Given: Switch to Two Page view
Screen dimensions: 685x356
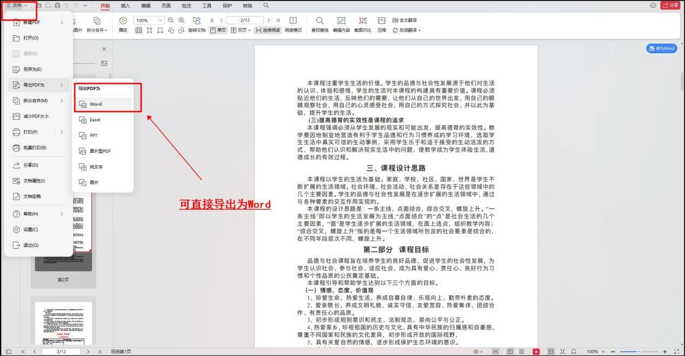Looking at the screenshot, I should click(x=240, y=30).
